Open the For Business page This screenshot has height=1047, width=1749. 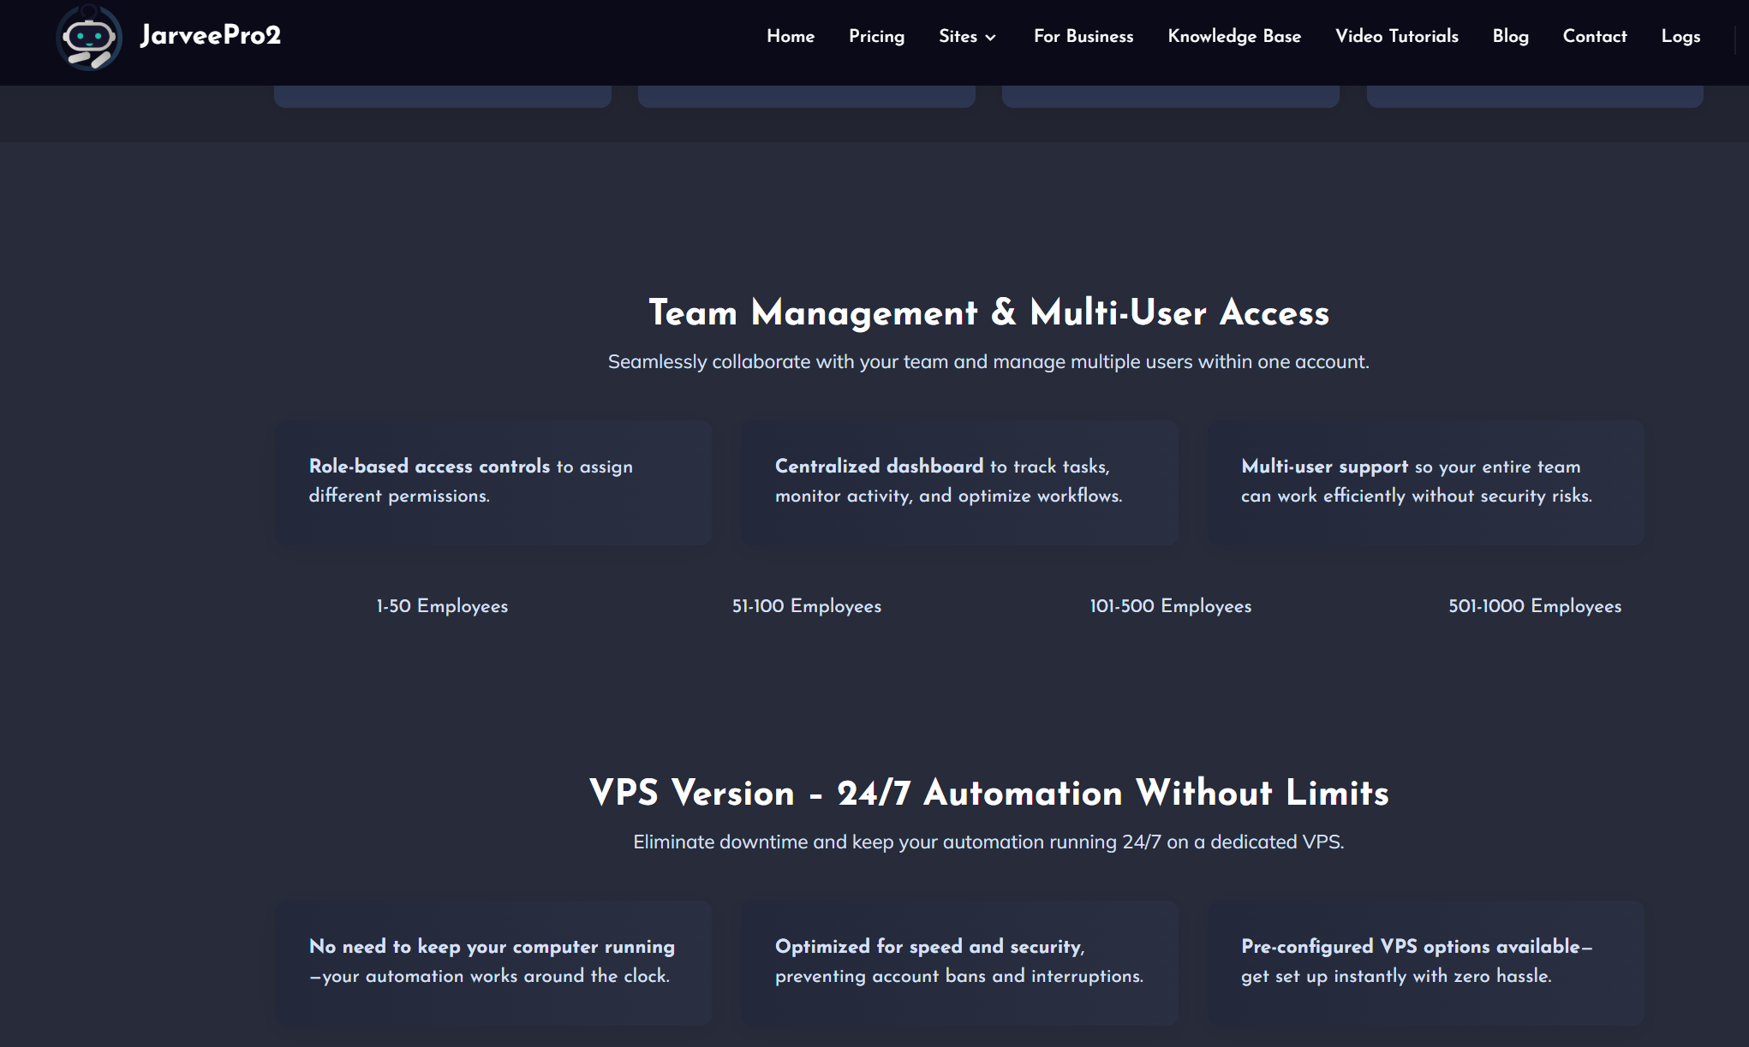tap(1083, 36)
